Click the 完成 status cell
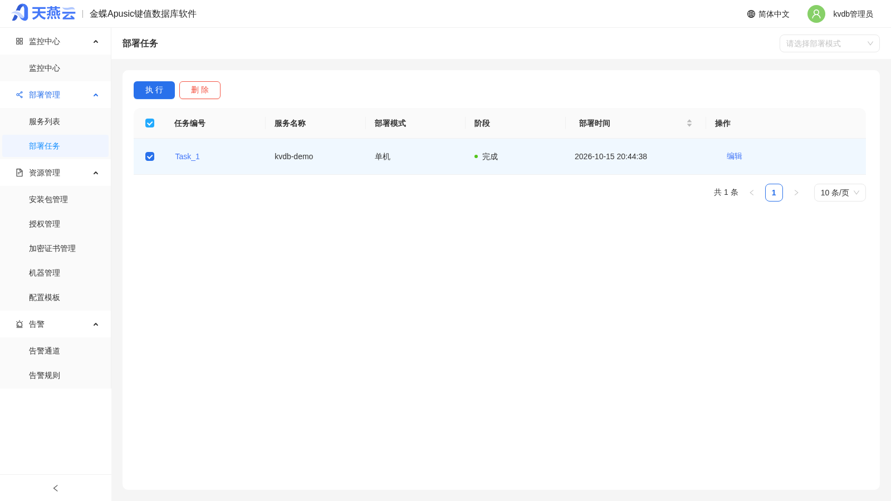This screenshot has width=891, height=501. pyautogui.click(x=486, y=156)
